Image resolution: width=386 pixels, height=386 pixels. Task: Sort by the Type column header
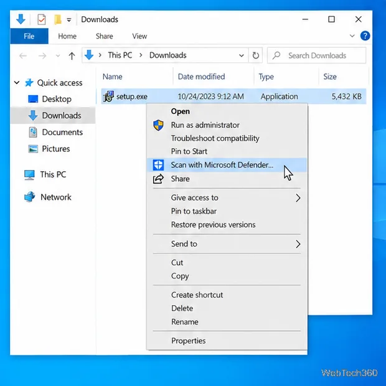[266, 77]
